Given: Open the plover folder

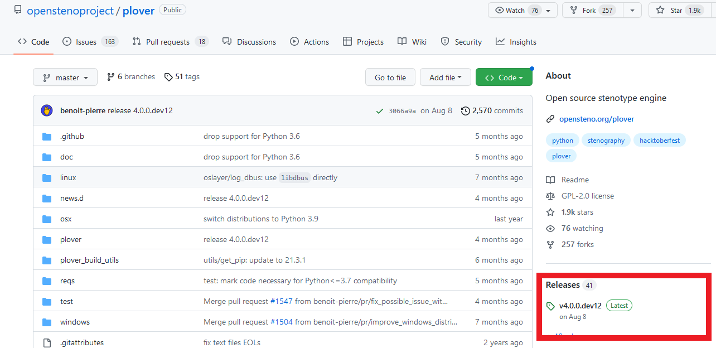Looking at the screenshot, I should 71,239.
